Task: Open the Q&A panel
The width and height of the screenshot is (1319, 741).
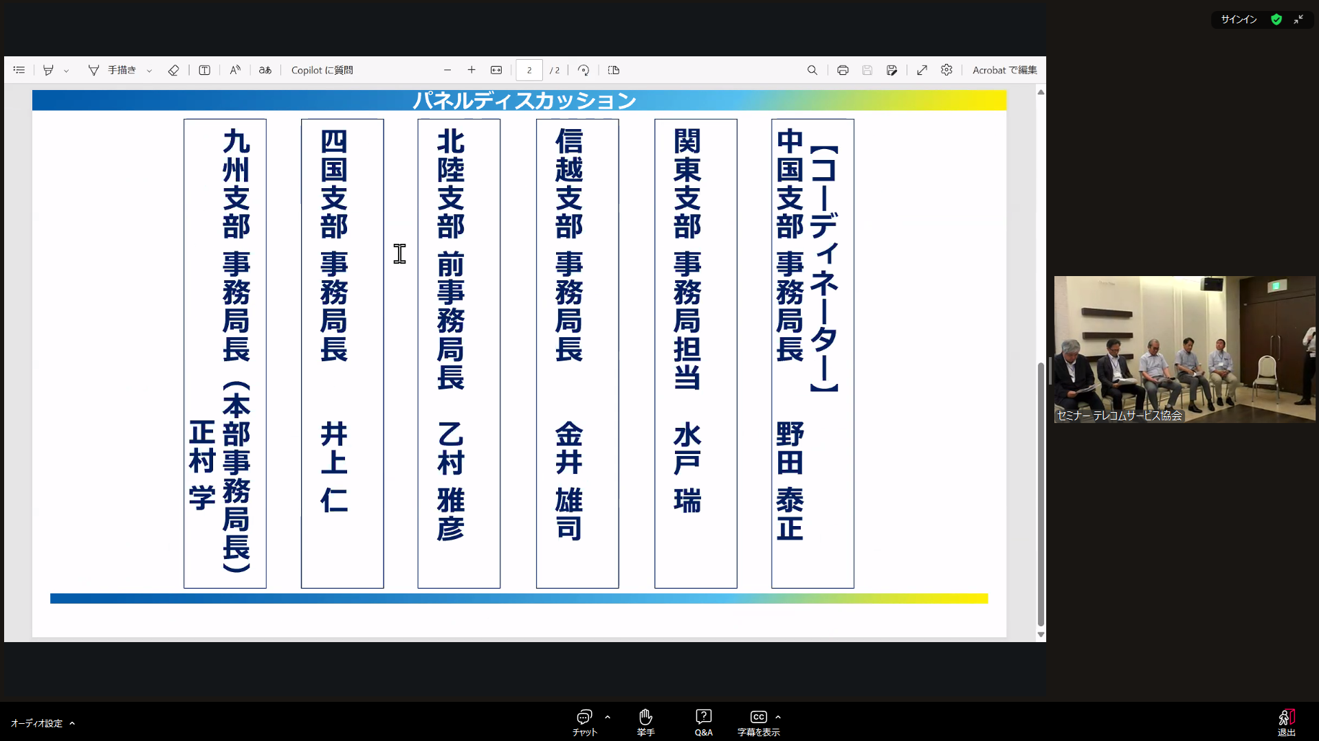Action: pos(703,722)
